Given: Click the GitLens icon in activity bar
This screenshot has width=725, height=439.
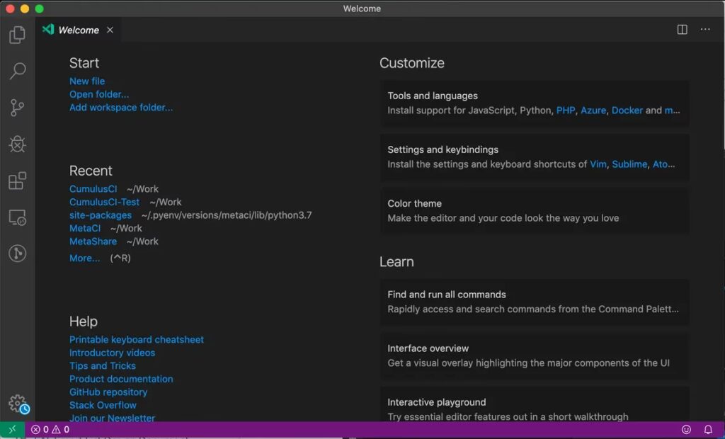Looking at the screenshot, I should pos(17,253).
